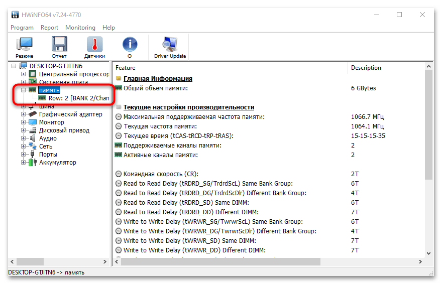Click the clock icon beside Текущая частота памяти
The width and height of the screenshot is (442, 284).
click(x=119, y=126)
